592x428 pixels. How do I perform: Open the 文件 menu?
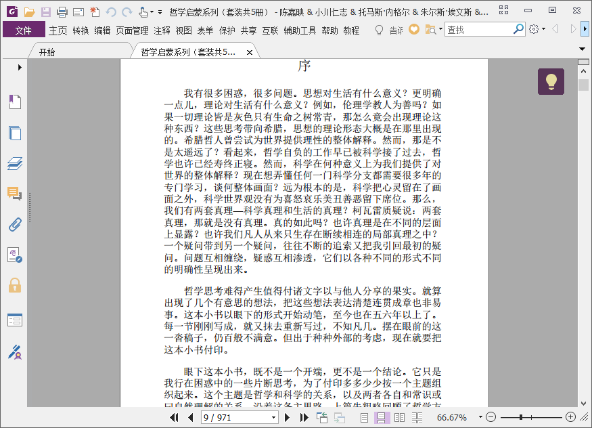click(x=24, y=30)
